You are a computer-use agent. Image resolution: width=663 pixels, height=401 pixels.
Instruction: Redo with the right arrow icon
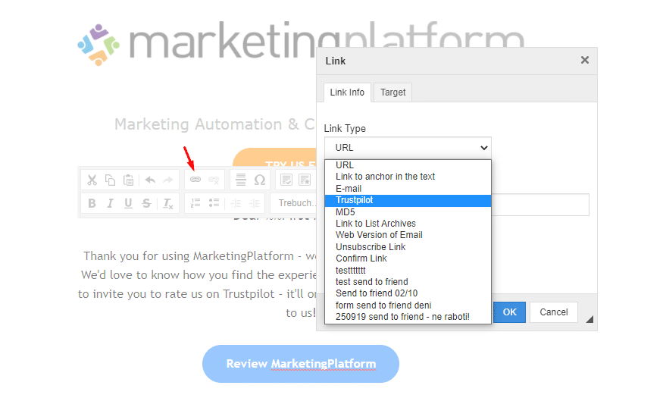168,180
